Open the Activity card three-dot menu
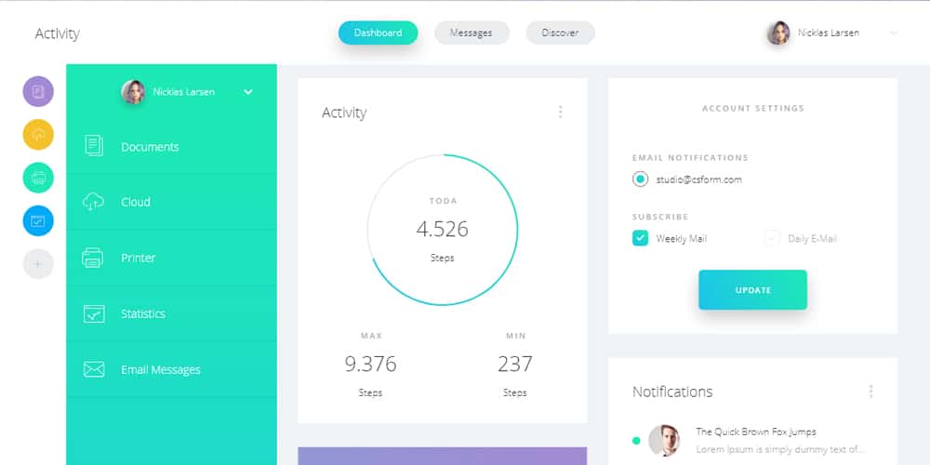Viewport: 930px width, 465px height. (560, 113)
